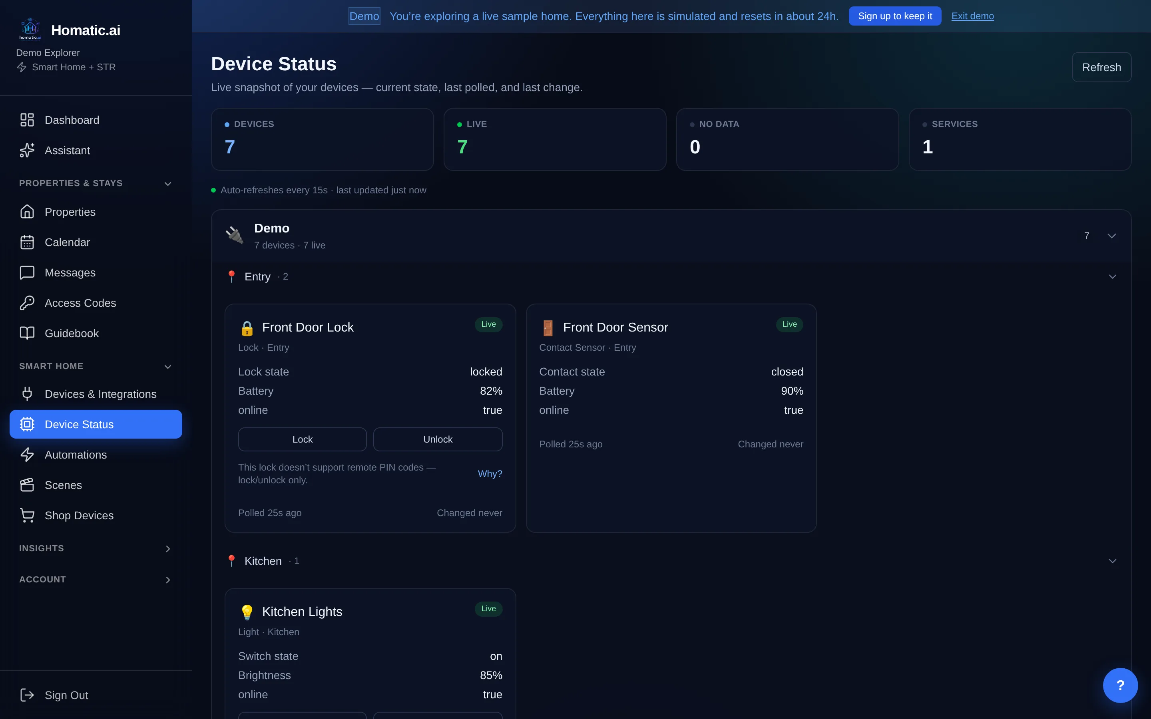The width and height of the screenshot is (1151, 719).
Task: Click the Kitchen Lights card title
Action: tap(302, 612)
